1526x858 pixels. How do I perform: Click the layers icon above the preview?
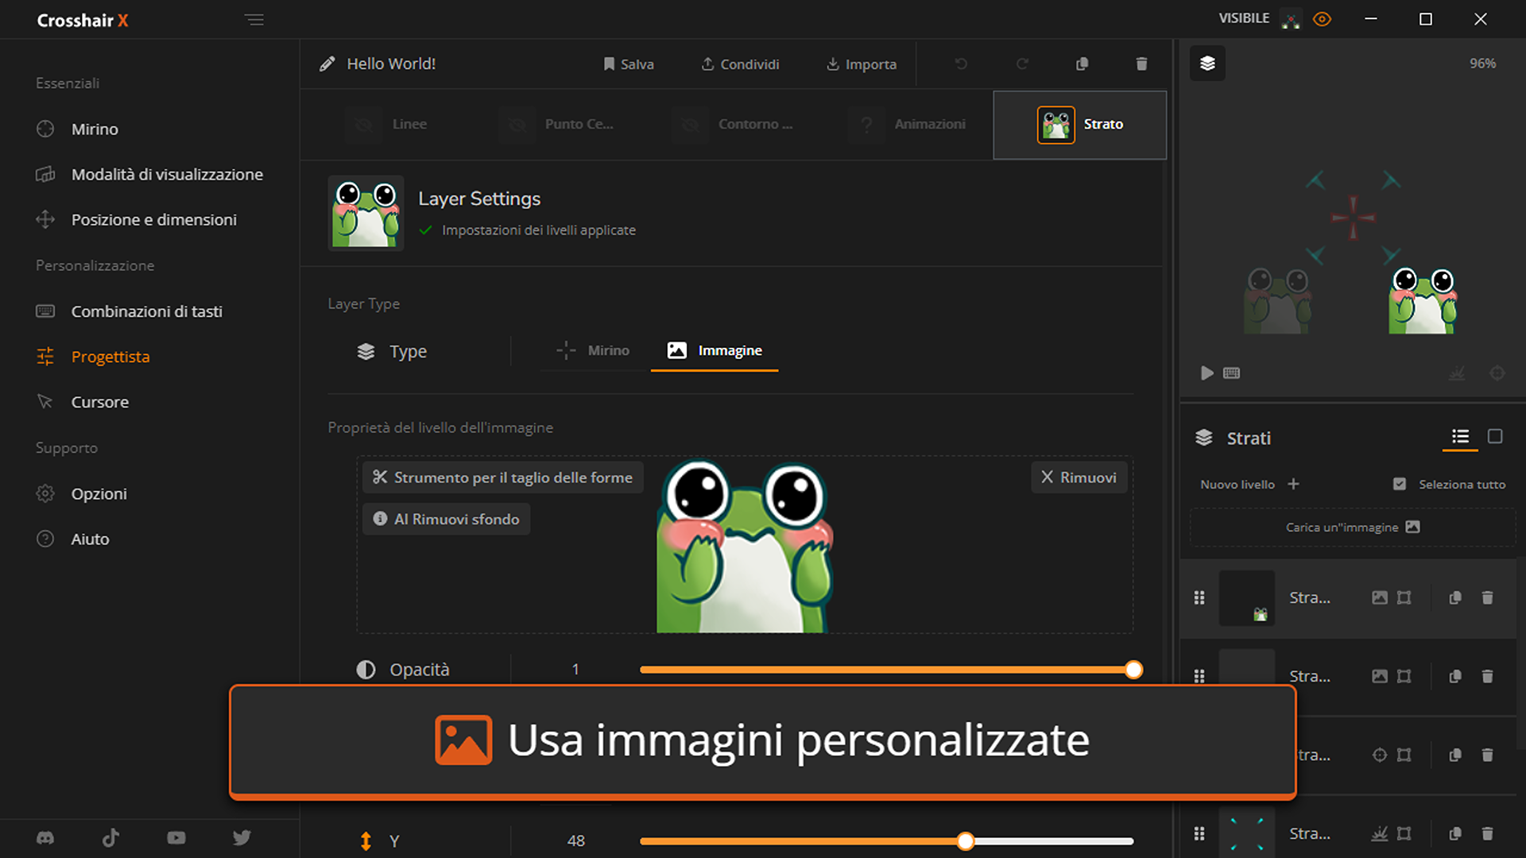pos(1207,63)
